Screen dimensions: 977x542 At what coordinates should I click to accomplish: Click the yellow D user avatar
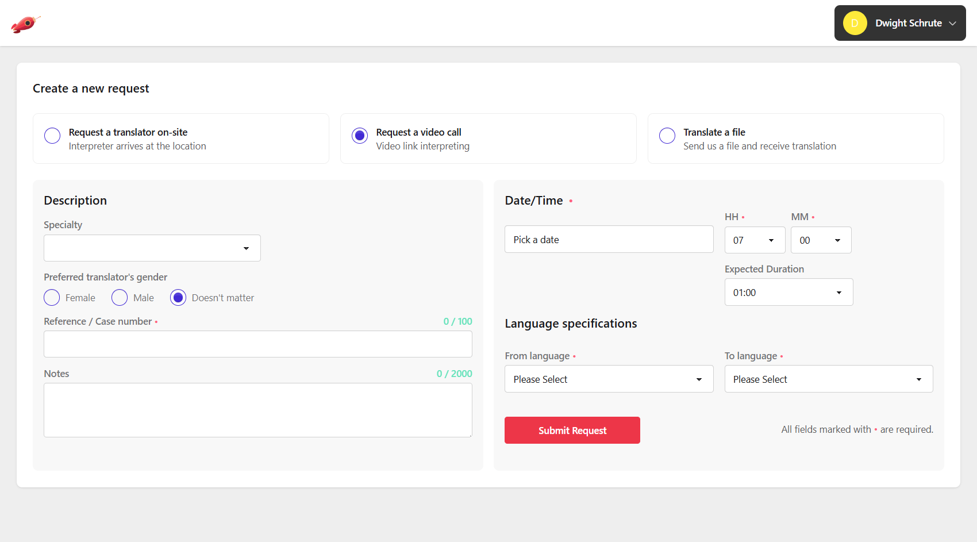(x=855, y=23)
